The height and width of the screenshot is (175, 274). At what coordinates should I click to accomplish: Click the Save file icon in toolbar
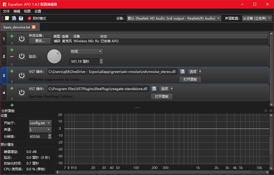[14, 18]
